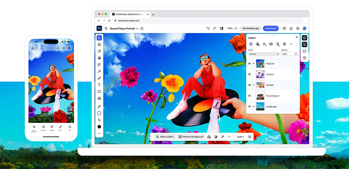The width and height of the screenshot is (349, 169).
Task: Select the Final art layer thumbnail
Action: pos(260,63)
